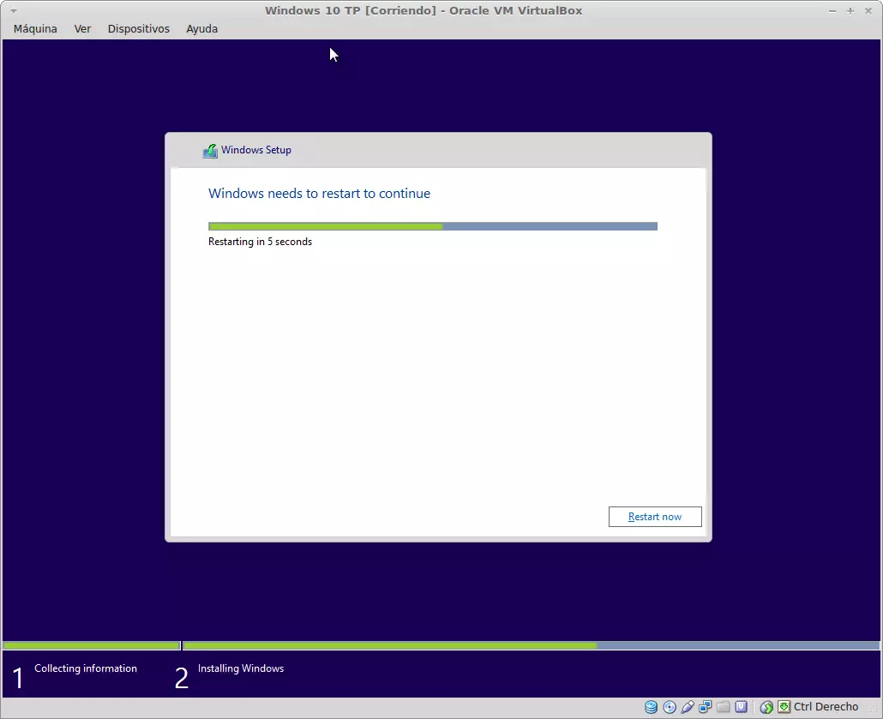Click the mouse integration status icon
This screenshot has width=883, height=719.
pyautogui.click(x=766, y=707)
